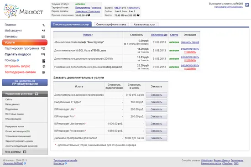Collapse the Управление услугами panel

37,94
